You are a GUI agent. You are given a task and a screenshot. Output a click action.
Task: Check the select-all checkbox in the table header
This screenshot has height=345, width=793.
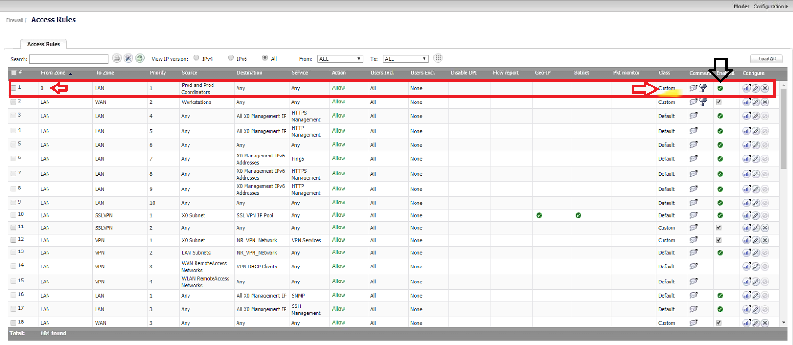[x=14, y=72]
